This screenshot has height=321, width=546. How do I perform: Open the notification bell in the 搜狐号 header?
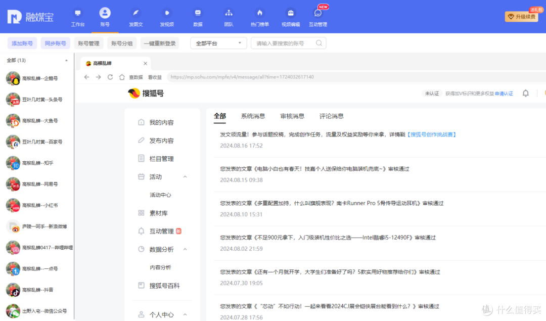tap(526, 94)
